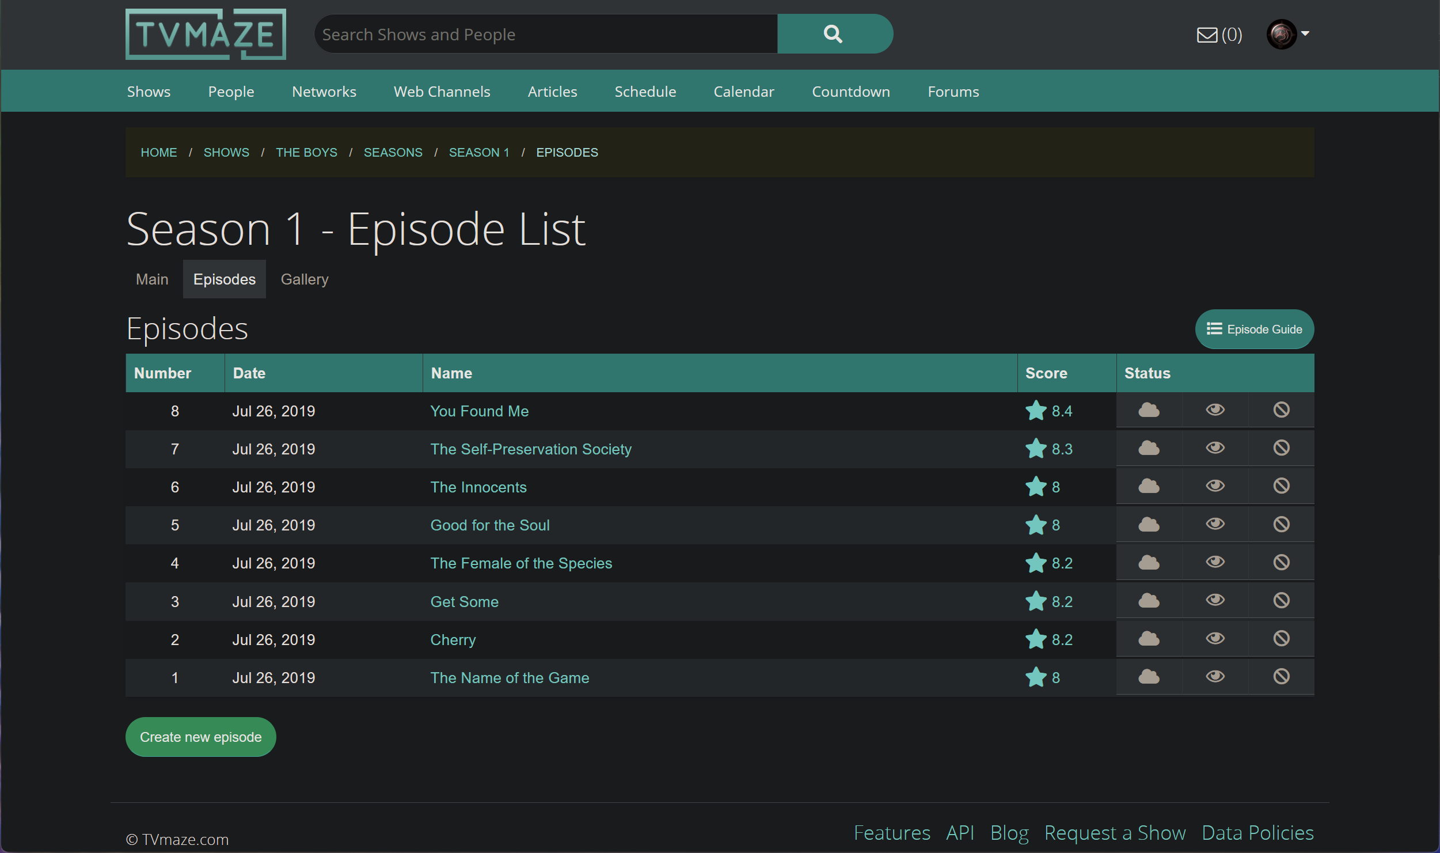1440x853 pixels.
Task: Click the Create new episode button
Action: (200, 737)
